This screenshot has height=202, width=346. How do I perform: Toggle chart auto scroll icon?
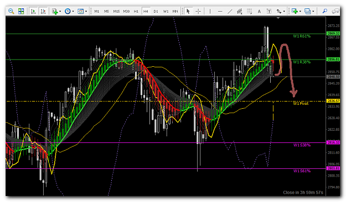click(33, 11)
